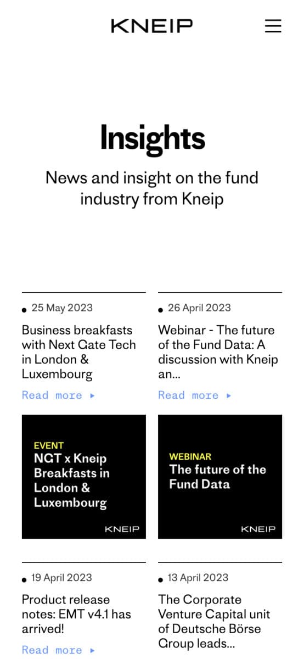Open Product release notes EMT v4.1 title

76,614
